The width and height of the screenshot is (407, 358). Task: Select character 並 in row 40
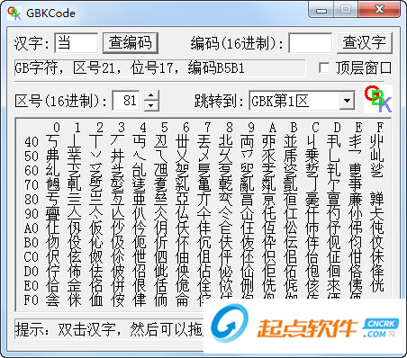[291, 141]
